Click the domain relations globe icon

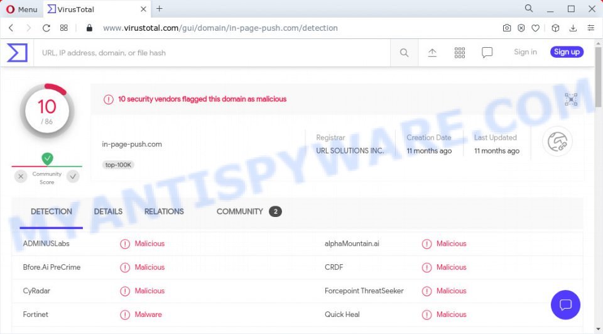point(557,142)
